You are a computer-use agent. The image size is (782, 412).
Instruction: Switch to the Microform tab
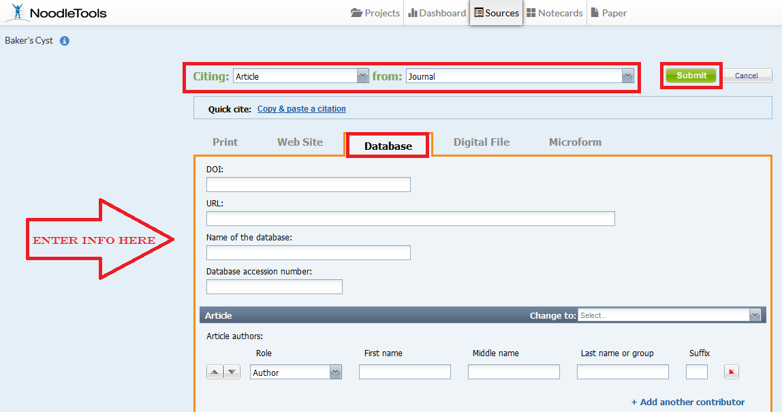(575, 142)
